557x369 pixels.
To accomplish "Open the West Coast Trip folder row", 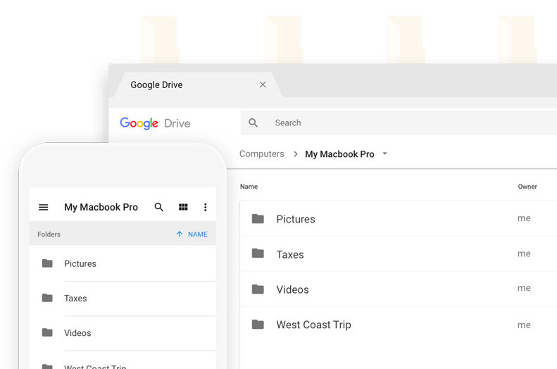I will click(x=313, y=325).
